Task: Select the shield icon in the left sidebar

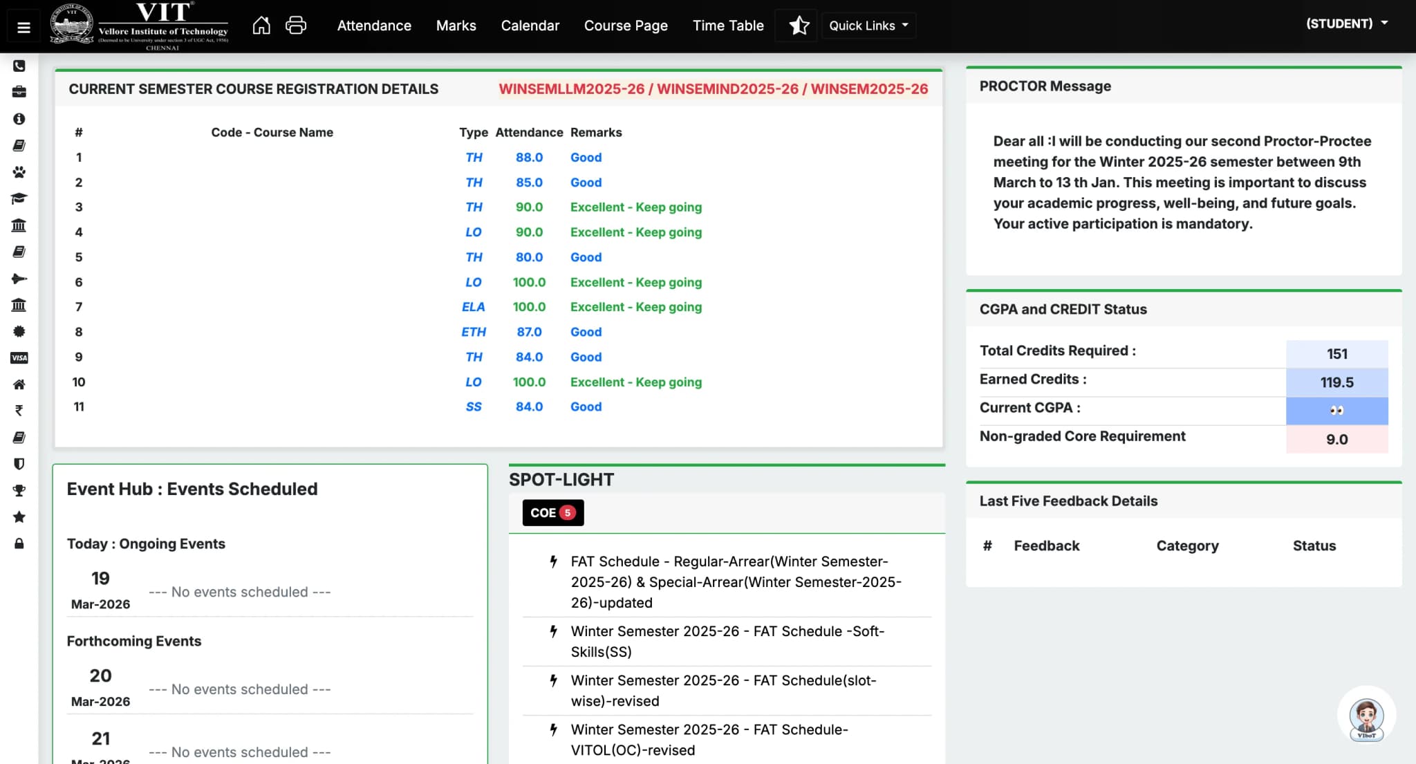Action: (x=19, y=463)
